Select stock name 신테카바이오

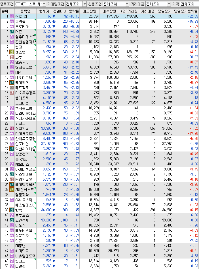pyautogui.click(x=26, y=118)
